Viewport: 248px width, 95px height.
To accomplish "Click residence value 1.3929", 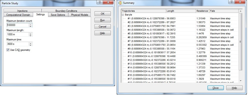I will pos(200,79).
